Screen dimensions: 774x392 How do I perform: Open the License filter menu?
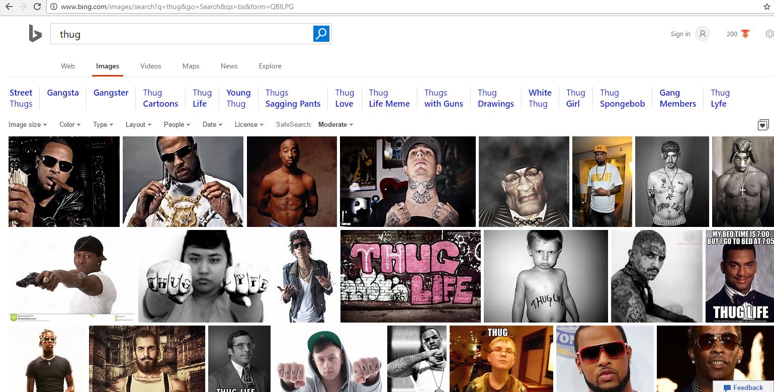pos(247,124)
